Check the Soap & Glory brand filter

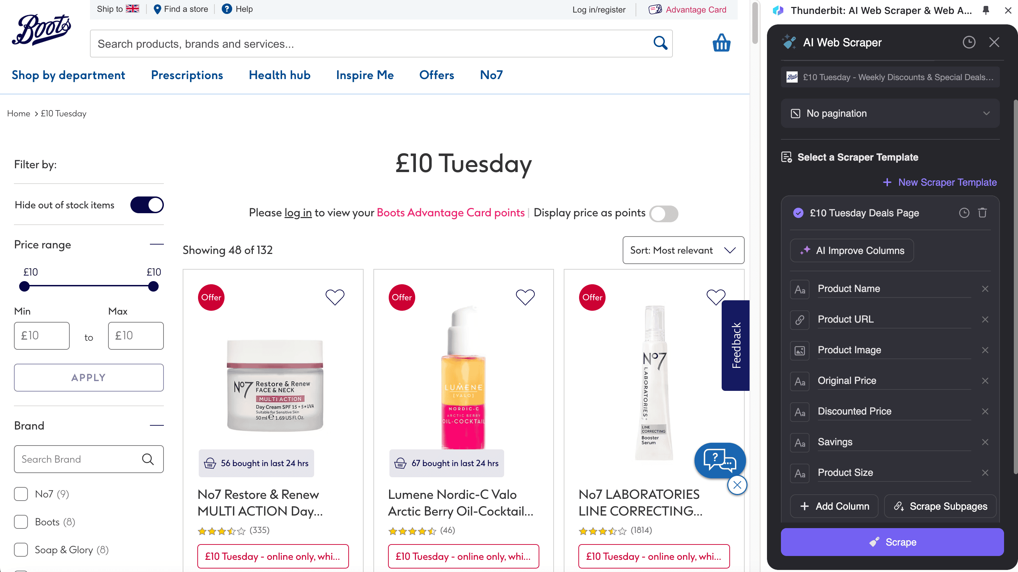coord(21,549)
